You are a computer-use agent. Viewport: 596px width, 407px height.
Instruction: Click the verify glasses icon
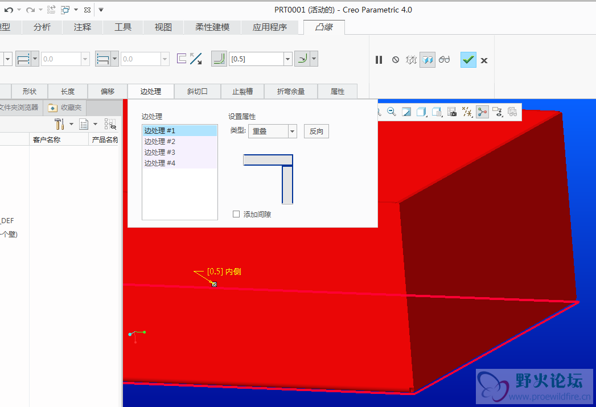[x=444, y=60]
